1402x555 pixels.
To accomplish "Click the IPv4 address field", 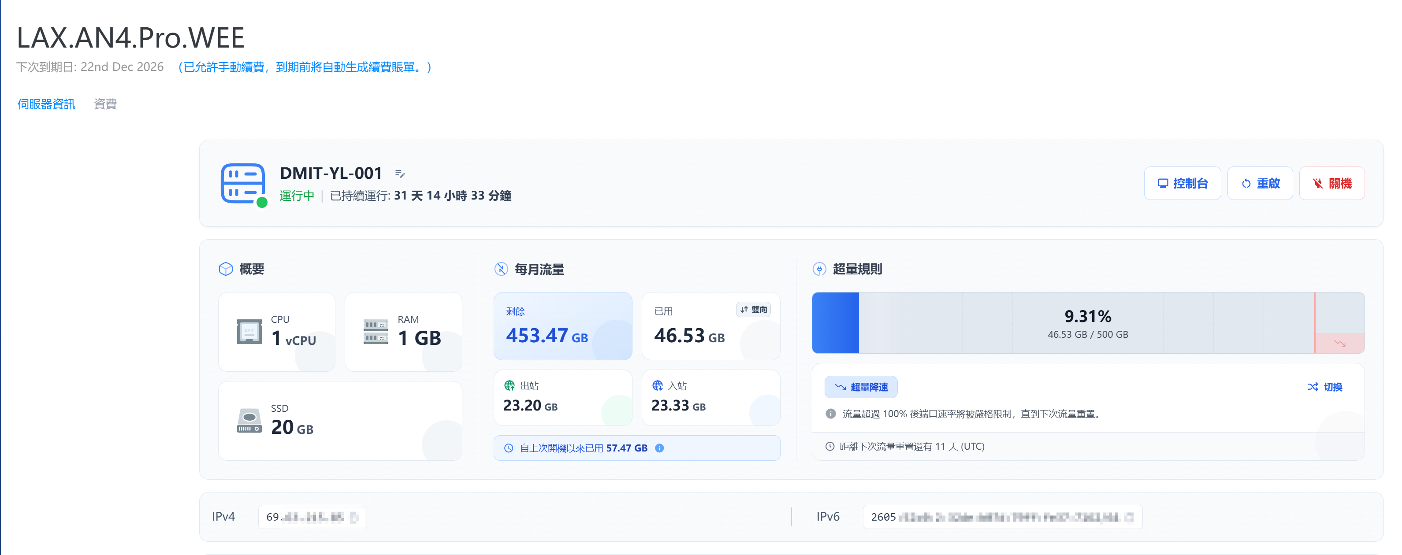I will pyautogui.click(x=311, y=517).
